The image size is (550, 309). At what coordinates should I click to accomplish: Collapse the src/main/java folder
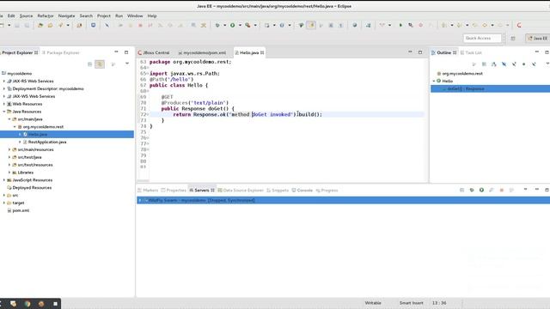point(9,119)
